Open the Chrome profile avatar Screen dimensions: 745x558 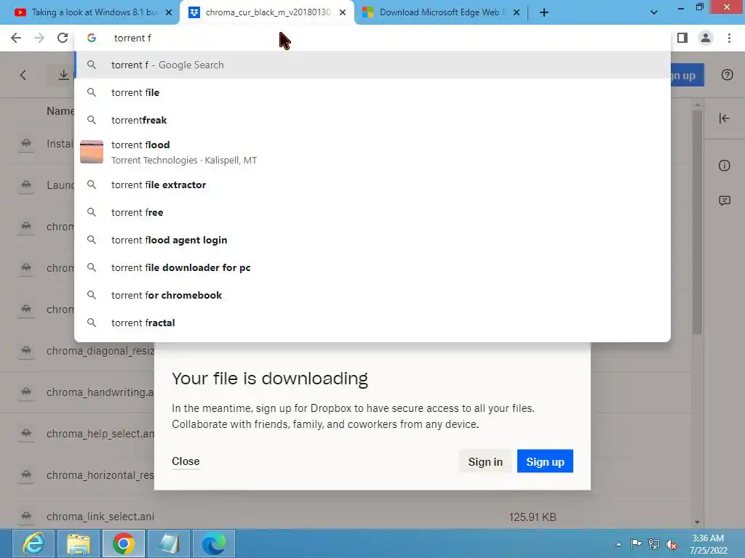pos(706,38)
